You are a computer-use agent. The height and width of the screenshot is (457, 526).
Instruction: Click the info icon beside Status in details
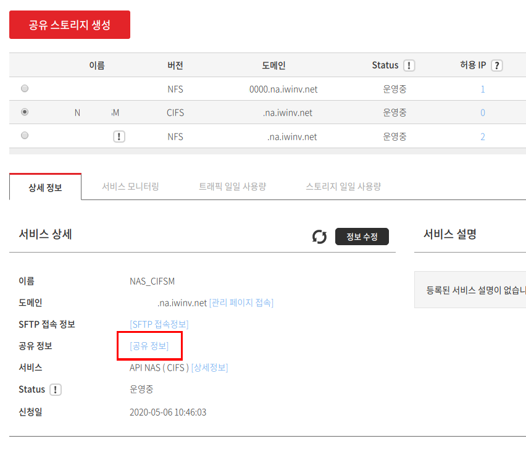click(56, 390)
